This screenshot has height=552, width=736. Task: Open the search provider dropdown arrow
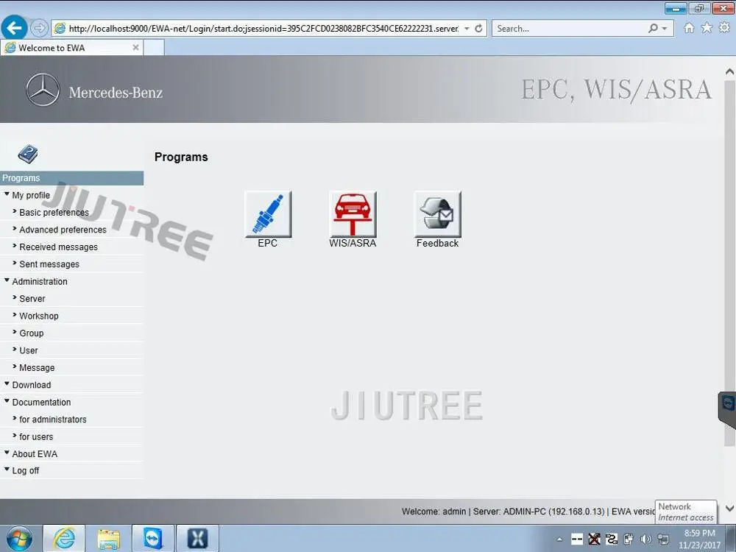(664, 29)
